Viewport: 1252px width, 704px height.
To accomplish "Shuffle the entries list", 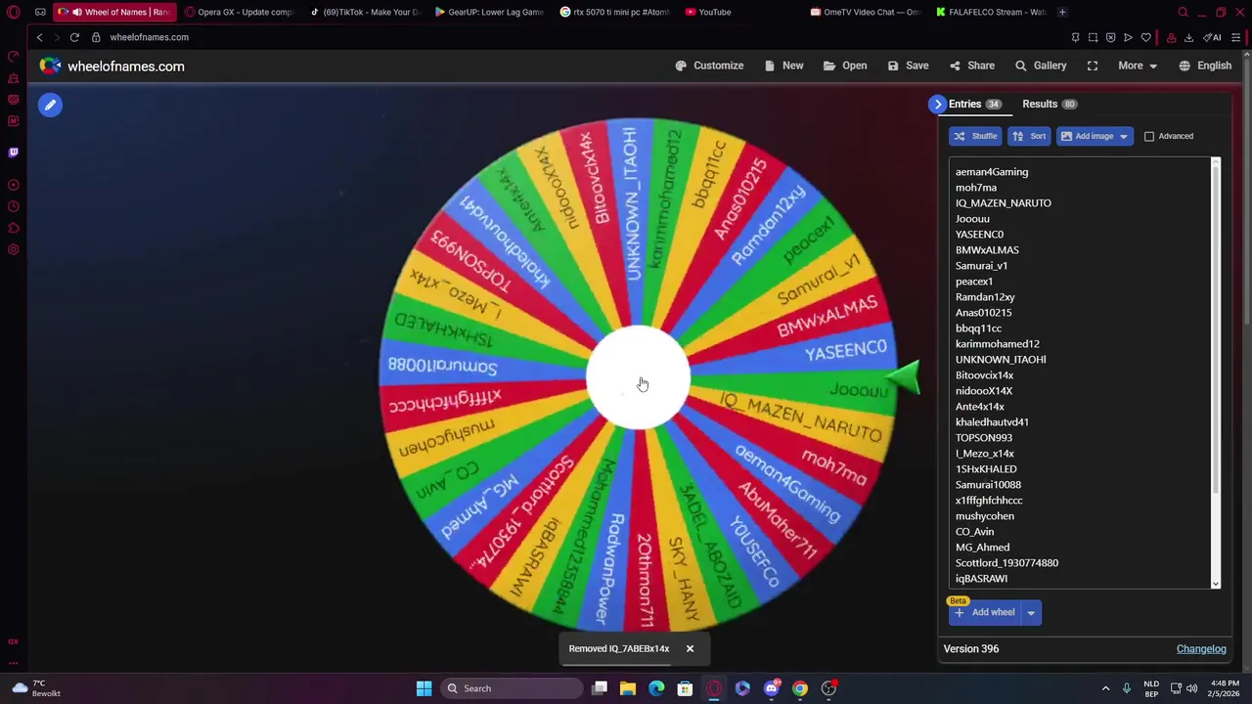I will pyautogui.click(x=975, y=136).
